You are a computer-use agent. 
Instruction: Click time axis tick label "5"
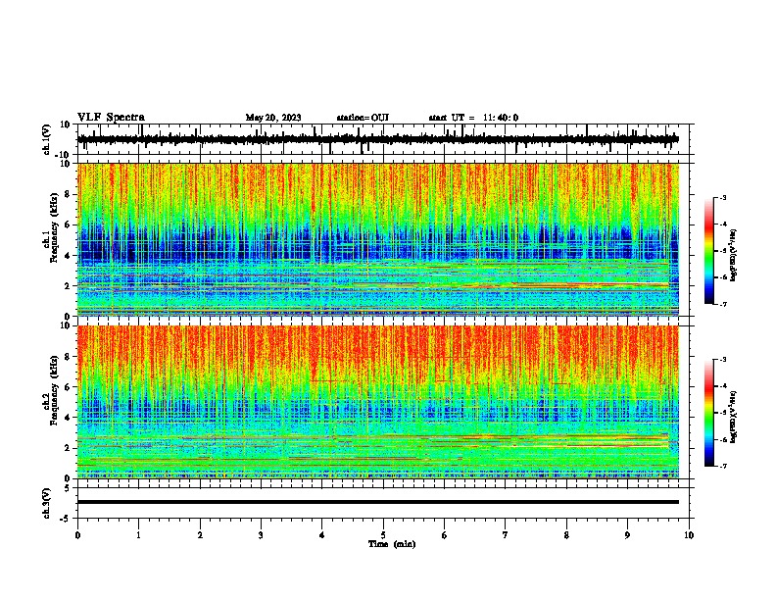pyautogui.click(x=383, y=535)
